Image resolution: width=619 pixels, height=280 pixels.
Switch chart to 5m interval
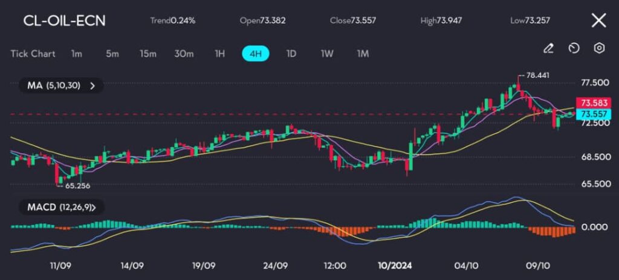click(112, 54)
